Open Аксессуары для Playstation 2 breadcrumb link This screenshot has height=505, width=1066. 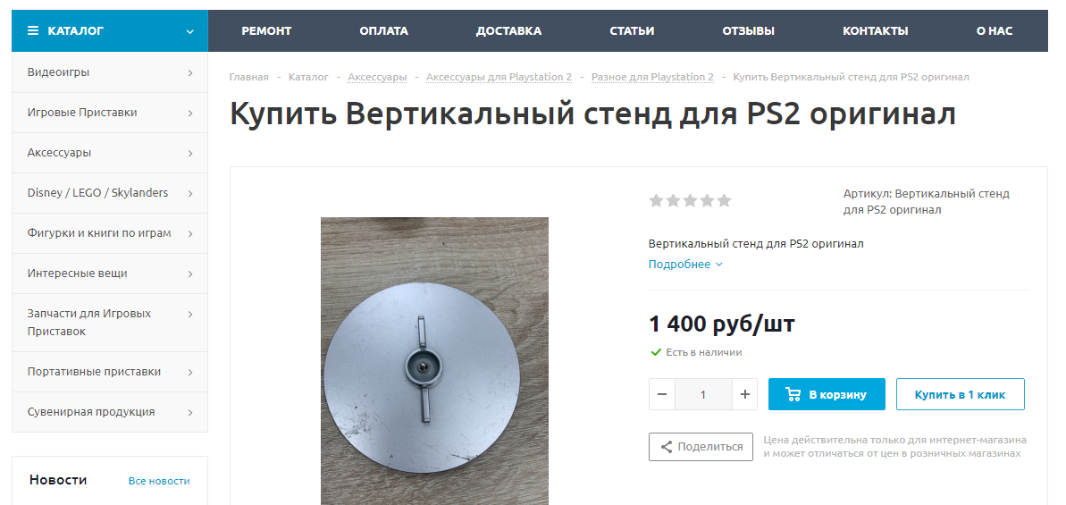[x=499, y=77]
